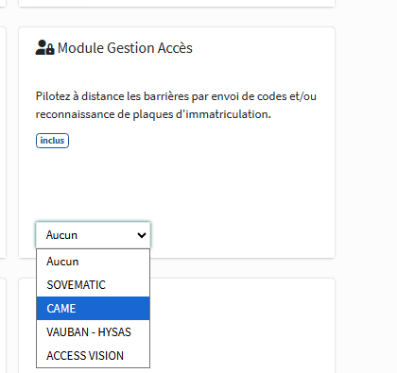The width and height of the screenshot is (397, 373).
Task: Pick the highlighted CAME option
Action: pos(94,309)
